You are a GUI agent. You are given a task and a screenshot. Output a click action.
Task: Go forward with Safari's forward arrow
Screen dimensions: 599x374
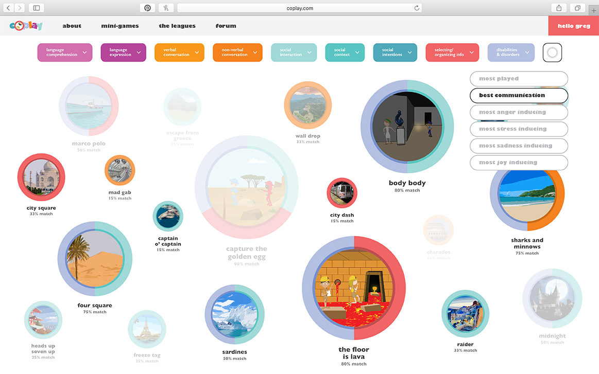tap(19, 8)
